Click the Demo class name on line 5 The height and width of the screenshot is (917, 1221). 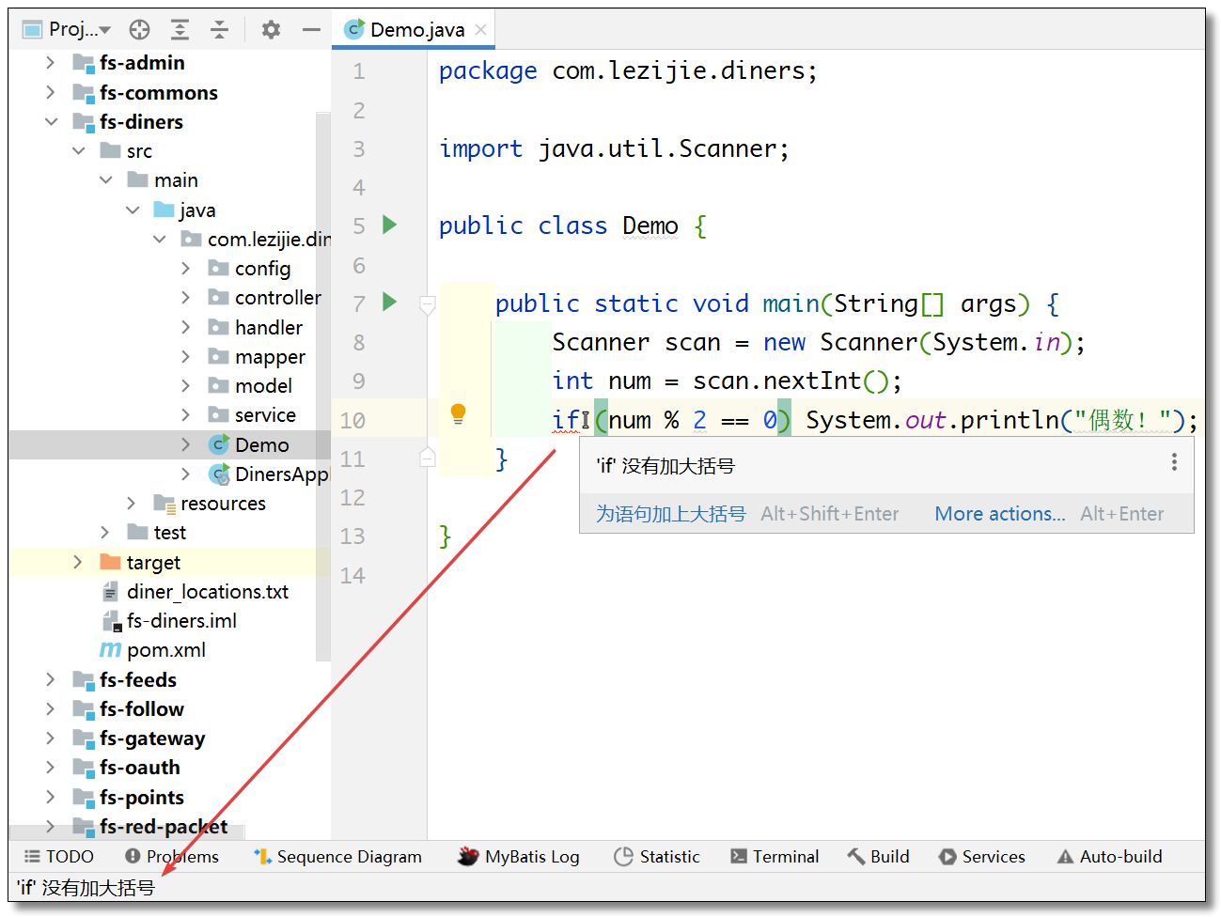point(650,226)
